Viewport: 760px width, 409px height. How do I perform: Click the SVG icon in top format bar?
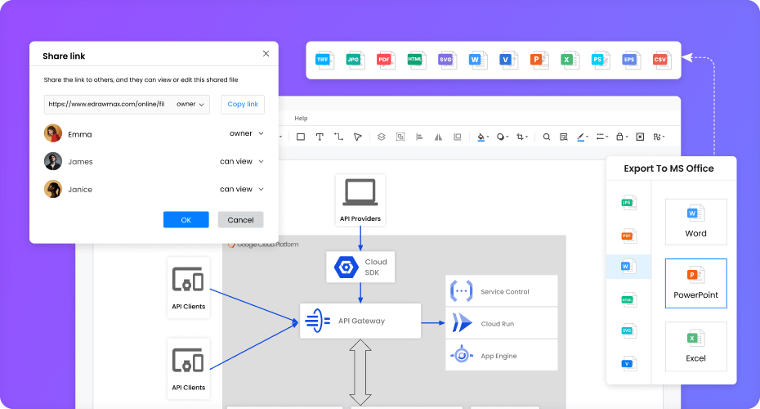coord(447,61)
